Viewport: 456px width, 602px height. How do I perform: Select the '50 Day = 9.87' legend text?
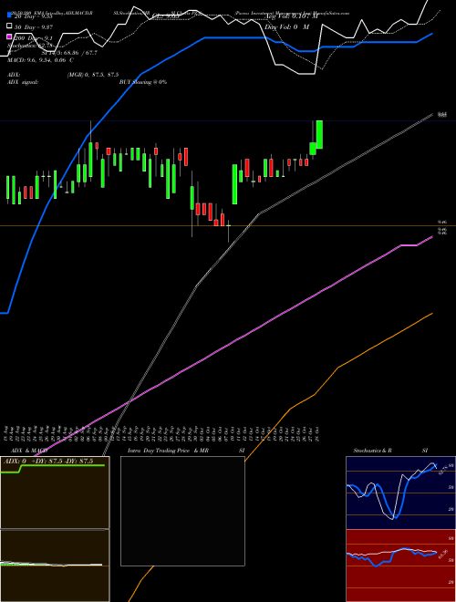(34, 27)
